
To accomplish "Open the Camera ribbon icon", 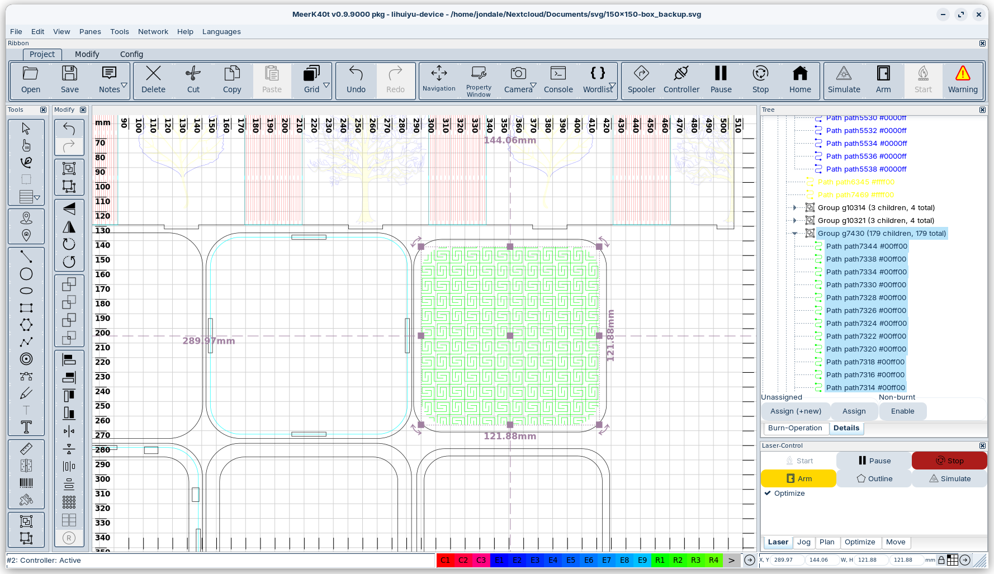I will point(518,79).
